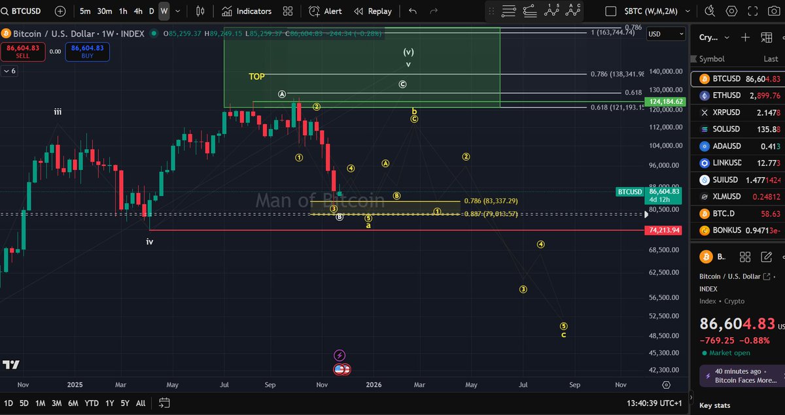785x415 pixels.
Task: Check the box next to $BTC layout title
Action: pyautogui.click(x=611, y=10)
